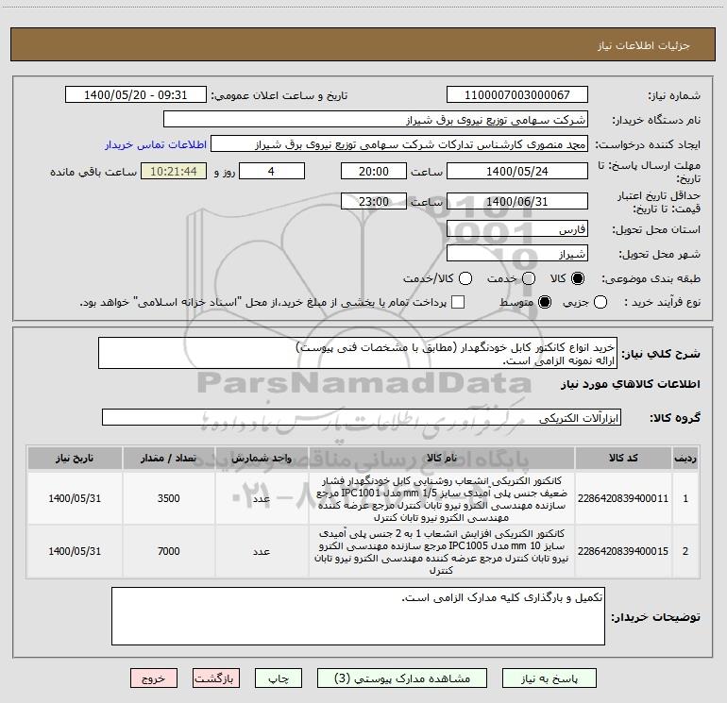Image resolution: width=727 pixels, height=703 pixels.
Task: Click need date 1400/05/31 in row 1
Action: point(75,498)
